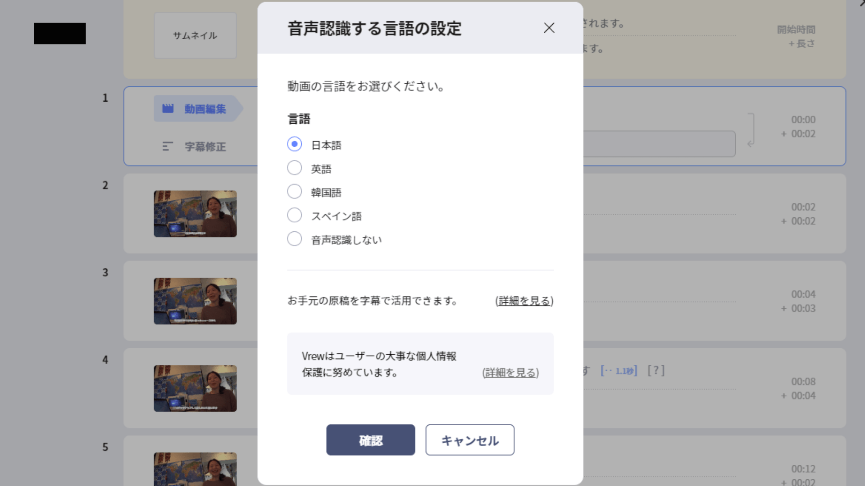Open 詳細を見る link about manuscripts
Image resolution: width=865 pixels, height=486 pixels.
point(524,301)
